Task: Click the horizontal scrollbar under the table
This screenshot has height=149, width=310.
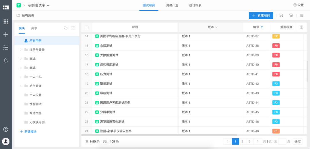Action: (x=159, y=135)
